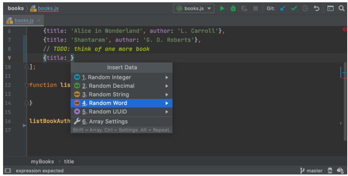Click Git update project arrow
This screenshot has width=348, height=176.
283,8
